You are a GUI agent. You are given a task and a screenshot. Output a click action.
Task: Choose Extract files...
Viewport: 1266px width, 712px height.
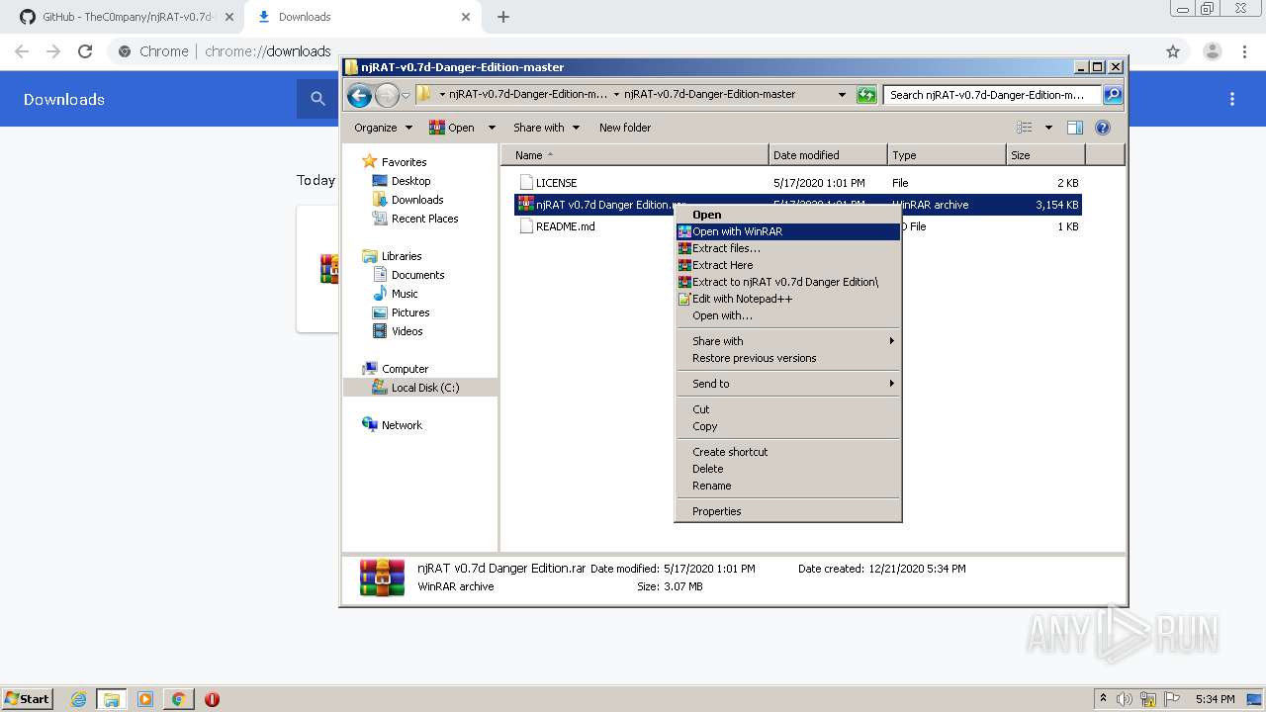[788, 248]
